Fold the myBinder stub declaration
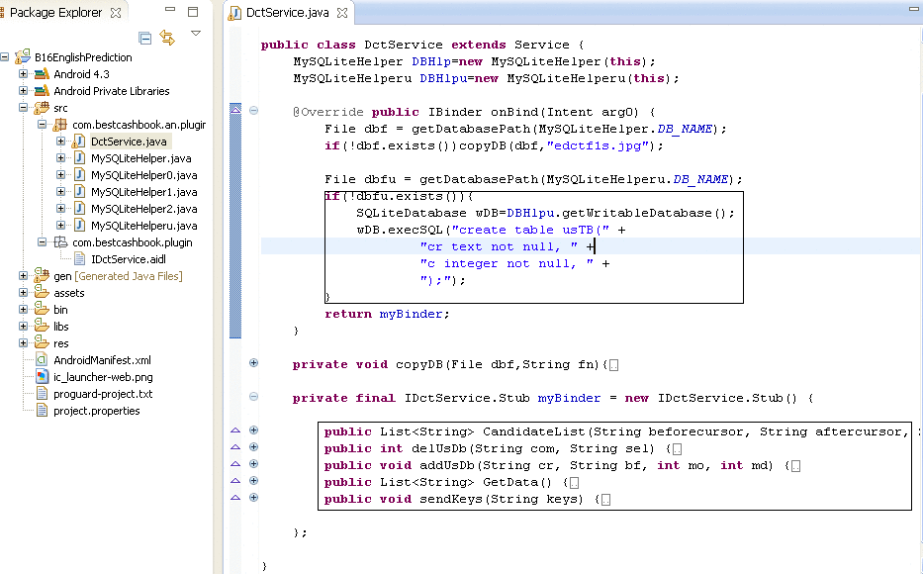Viewport: 923px width, 574px height. 253,396
